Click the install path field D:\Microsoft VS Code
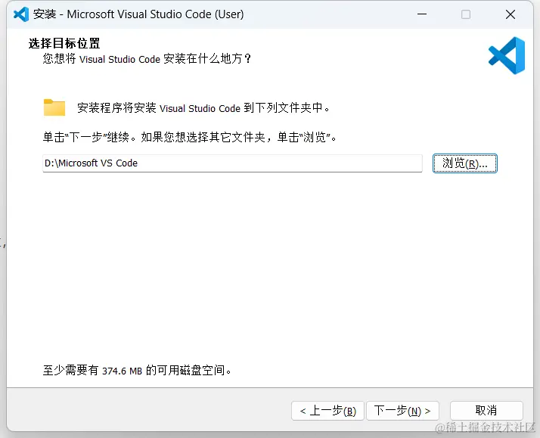The width and height of the screenshot is (540, 438). [232, 163]
